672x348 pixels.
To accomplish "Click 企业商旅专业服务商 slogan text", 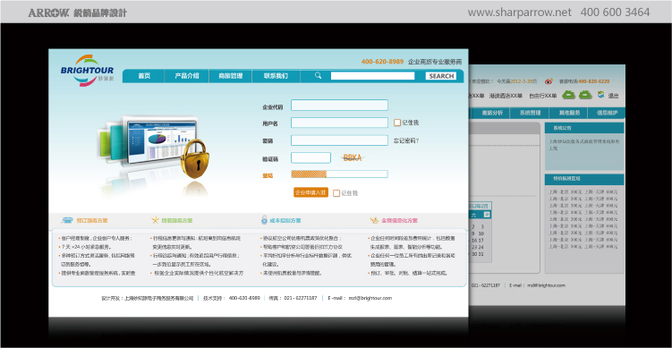I will (x=435, y=62).
